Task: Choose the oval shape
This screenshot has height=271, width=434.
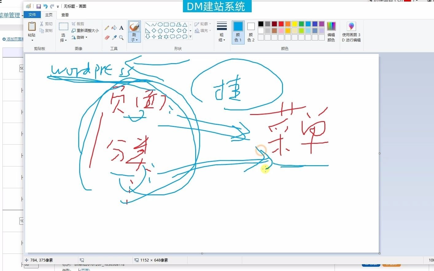Action: pos(160,25)
